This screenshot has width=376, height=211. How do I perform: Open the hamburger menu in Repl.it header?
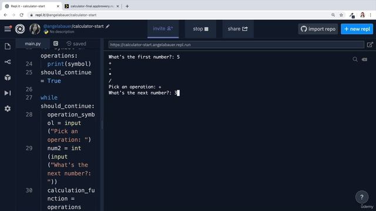coord(8,29)
